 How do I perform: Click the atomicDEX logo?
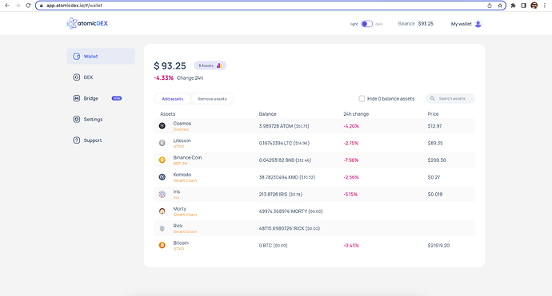87,23
